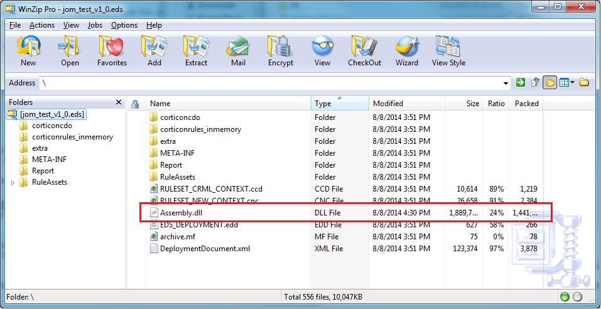Viewport: 601px width, 309px height.
Task: Open the view layout dropdown arrow
Action: [573, 83]
